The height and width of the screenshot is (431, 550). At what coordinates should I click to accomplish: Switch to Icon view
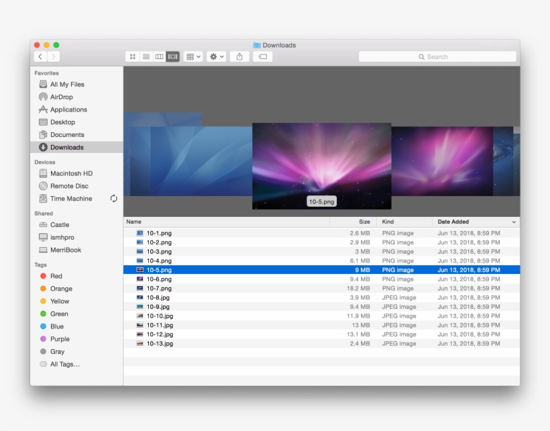(x=132, y=56)
